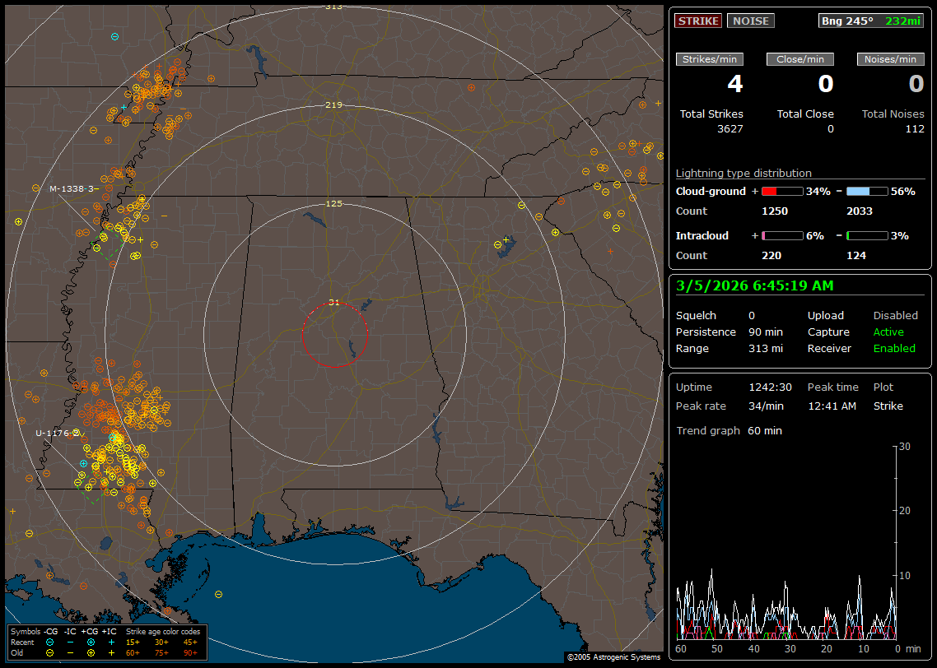The height and width of the screenshot is (668, 937).
Task: Click the Recent +IC cyan plus legend symbol
Action: pos(111,642)
